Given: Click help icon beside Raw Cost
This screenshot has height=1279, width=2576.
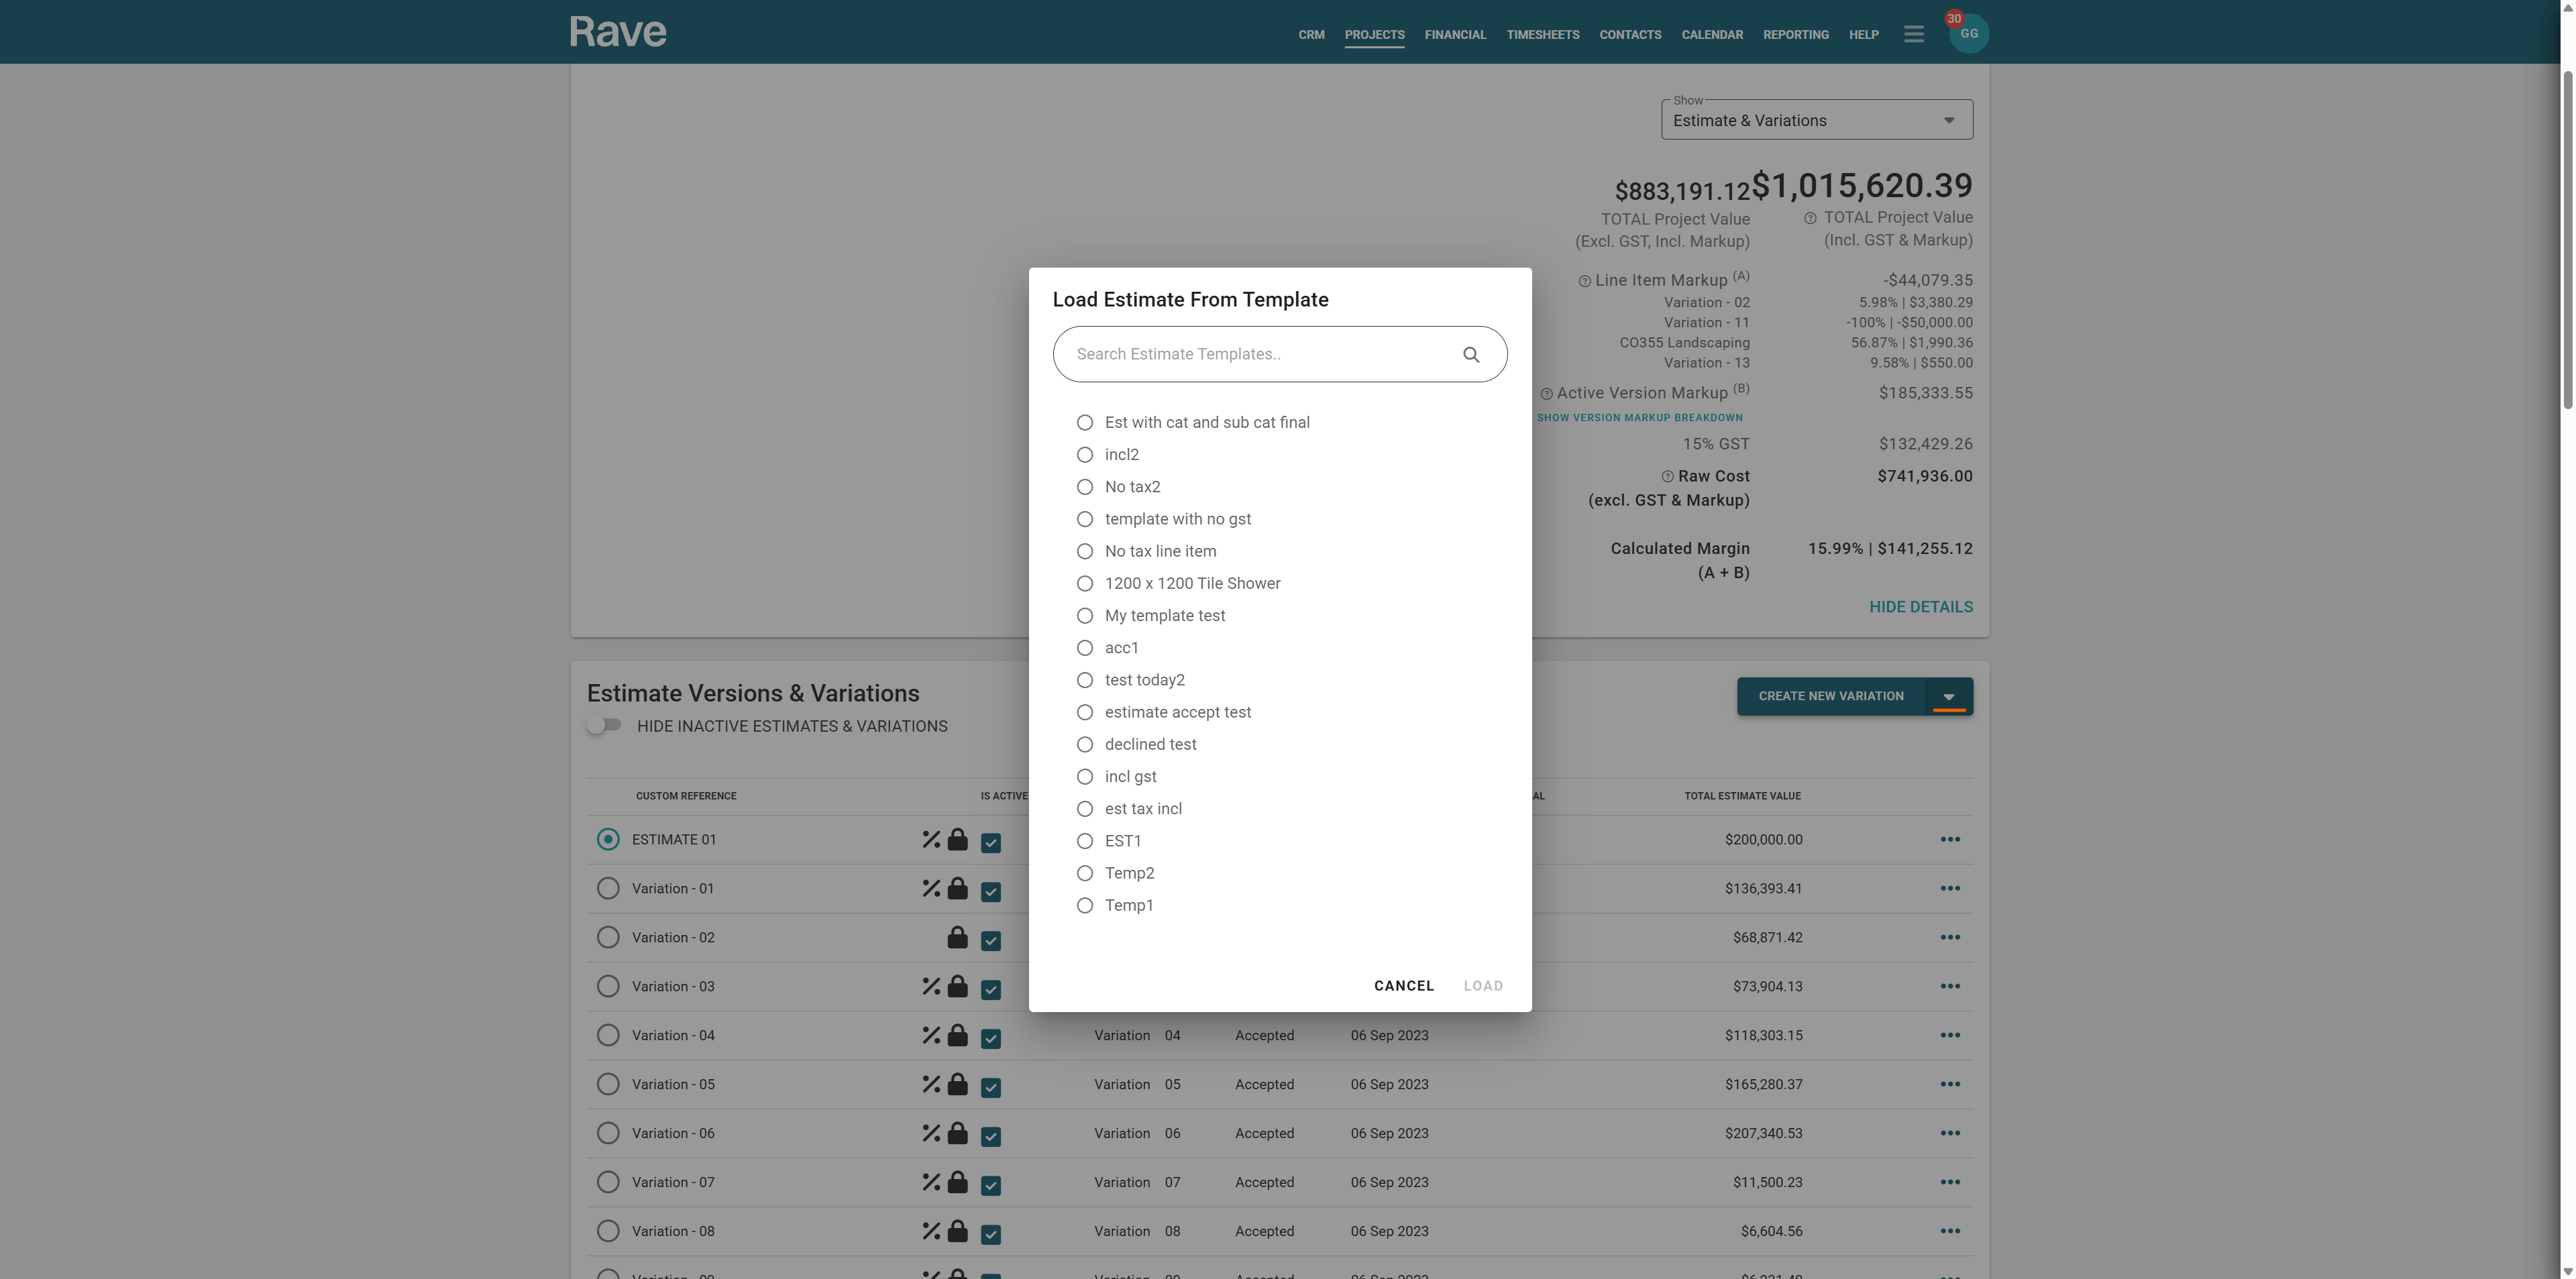Looking at the screenshot, I should click(1667, 476).
